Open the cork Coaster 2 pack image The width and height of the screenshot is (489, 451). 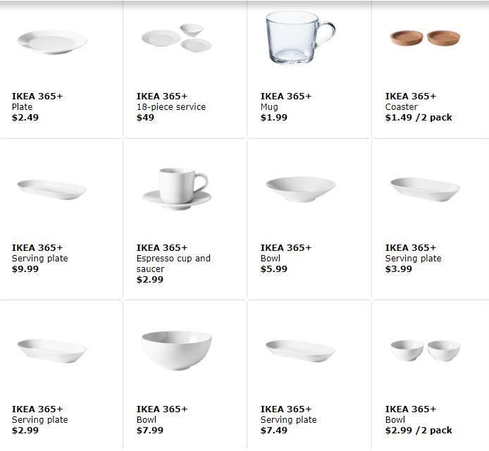[x=425, y=38]
